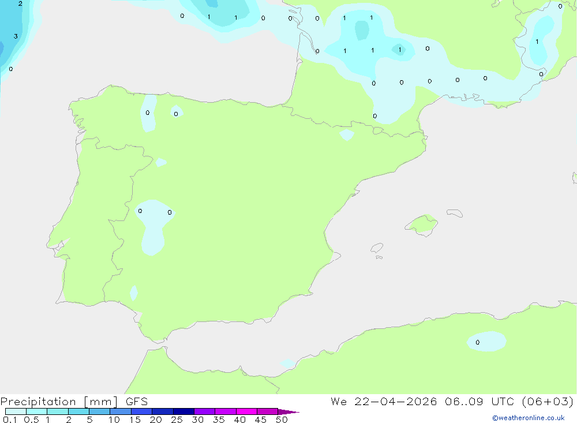Click the legend swatch between 1 and 2

pos(58,411)
